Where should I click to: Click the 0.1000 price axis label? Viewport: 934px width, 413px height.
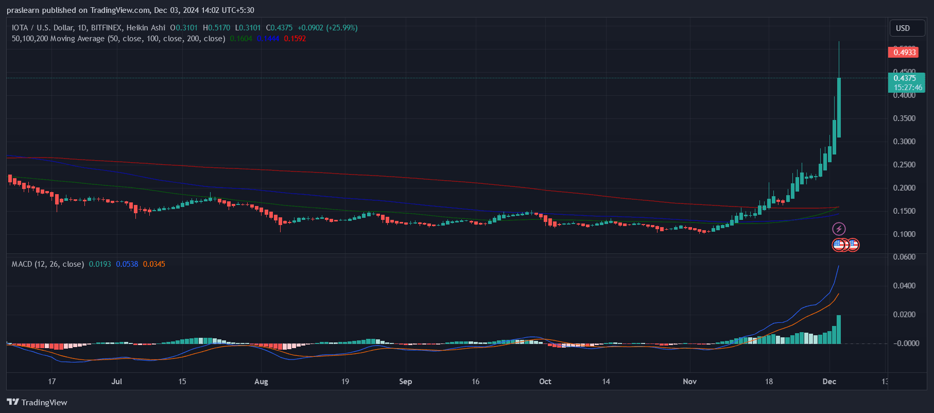point(905,234)
